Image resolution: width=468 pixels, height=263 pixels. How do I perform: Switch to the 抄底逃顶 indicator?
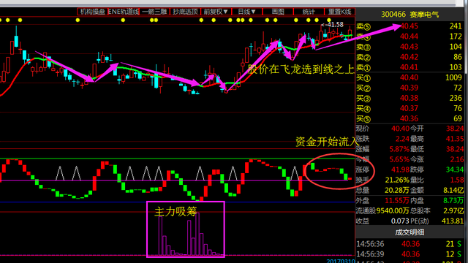pos(185,12)
